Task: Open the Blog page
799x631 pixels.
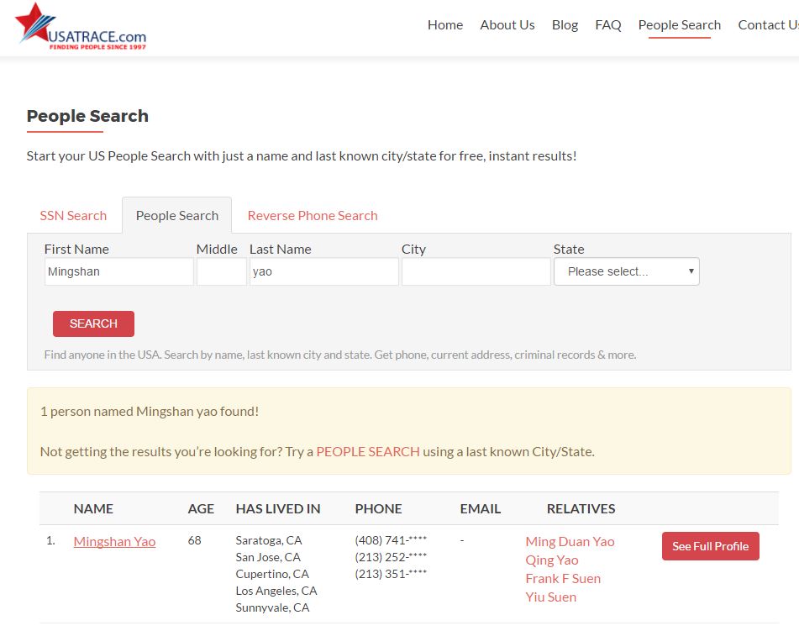Action: pos(565,24)
